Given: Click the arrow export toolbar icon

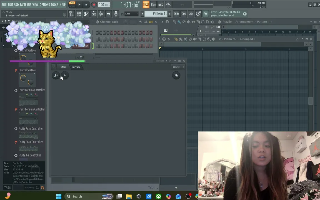Looking at the screenshot, I should click(109, 14).
